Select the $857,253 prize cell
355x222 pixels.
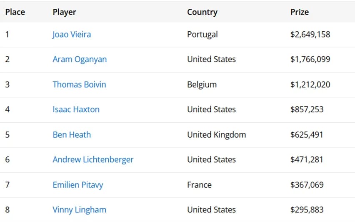tap(307, 109)
